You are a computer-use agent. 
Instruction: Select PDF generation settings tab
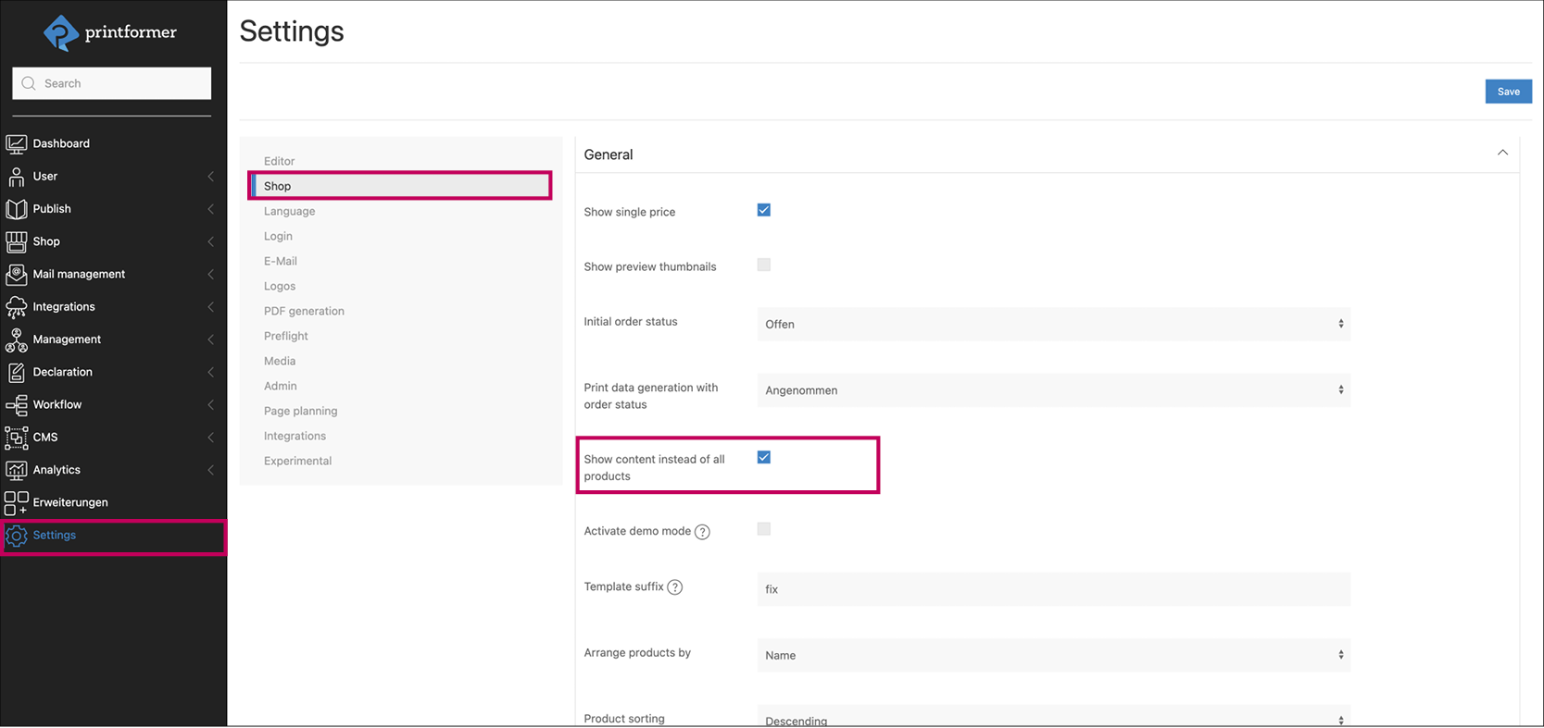pos(304,312)
